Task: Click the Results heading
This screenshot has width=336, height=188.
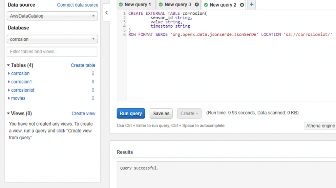Action: pyautogui.click(x=125, y=152)
